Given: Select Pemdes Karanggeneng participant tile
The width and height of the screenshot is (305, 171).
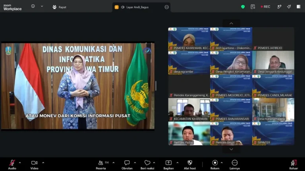Looking at the screenshot, I should pos(189,86).
